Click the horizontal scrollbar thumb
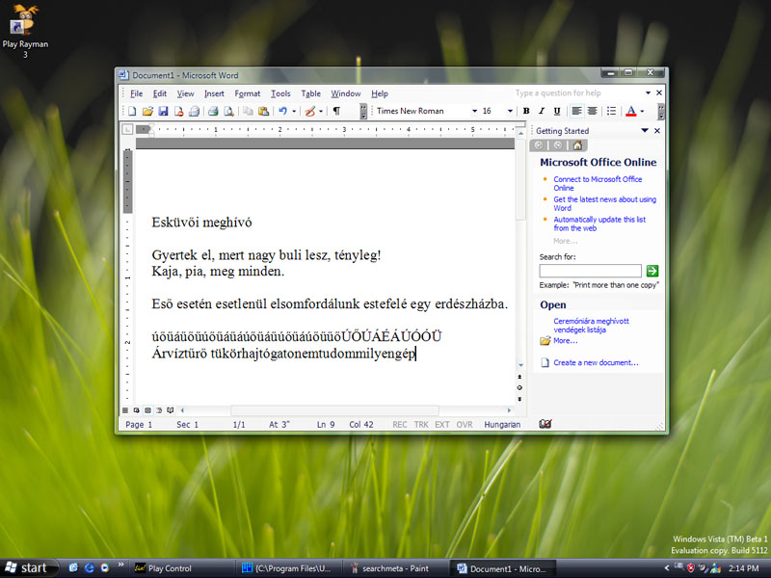 [x=334, y=410]
